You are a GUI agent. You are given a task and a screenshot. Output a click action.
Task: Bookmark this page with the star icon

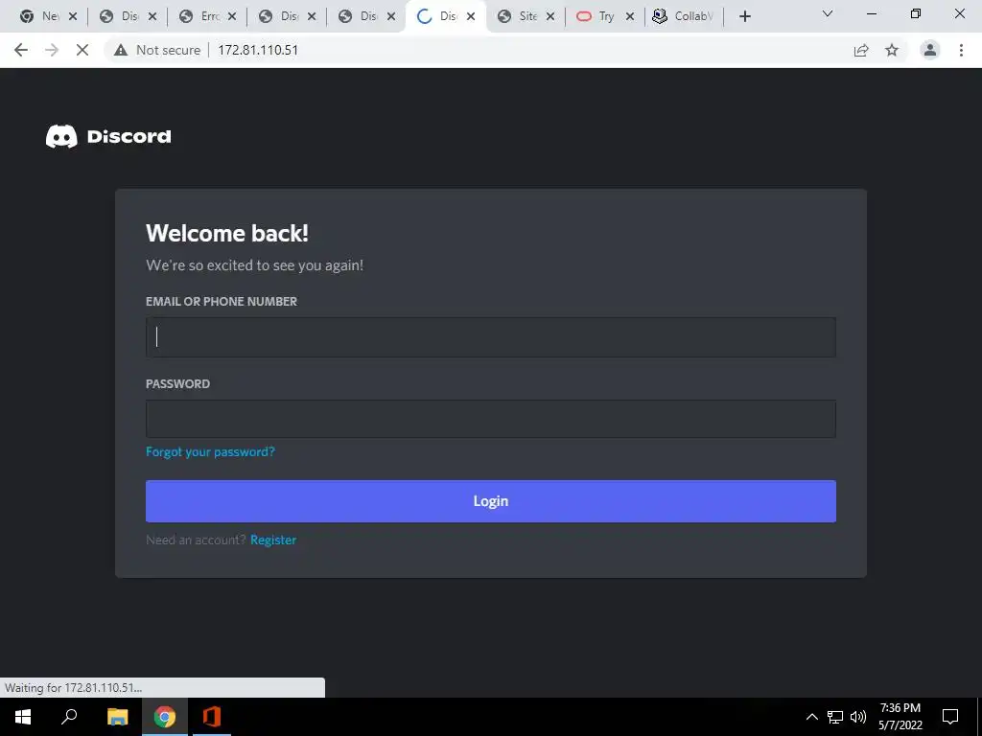point(892,50)
